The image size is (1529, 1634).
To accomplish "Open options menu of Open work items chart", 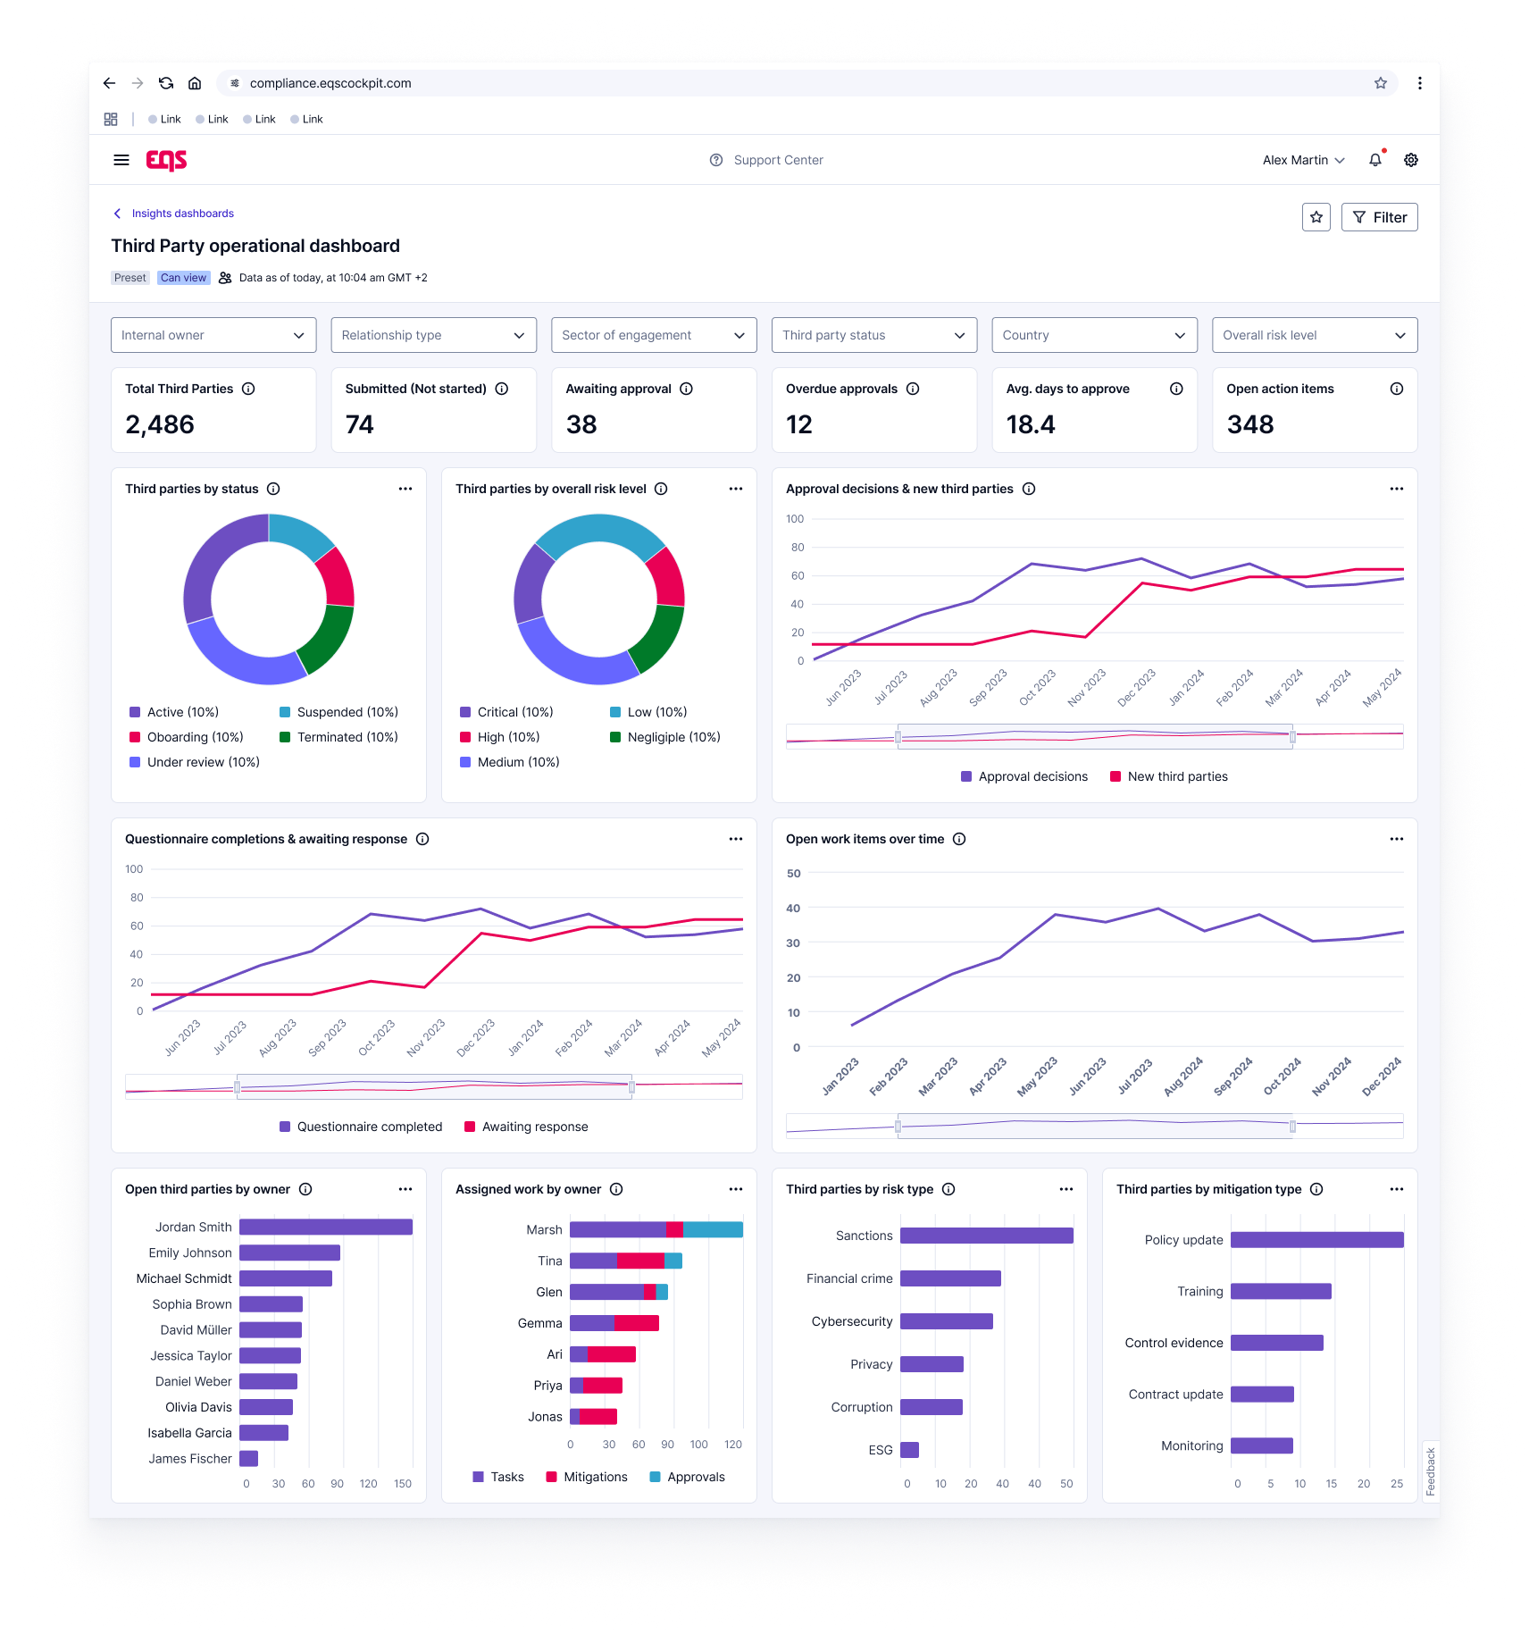I will (x=1397, y=839).
